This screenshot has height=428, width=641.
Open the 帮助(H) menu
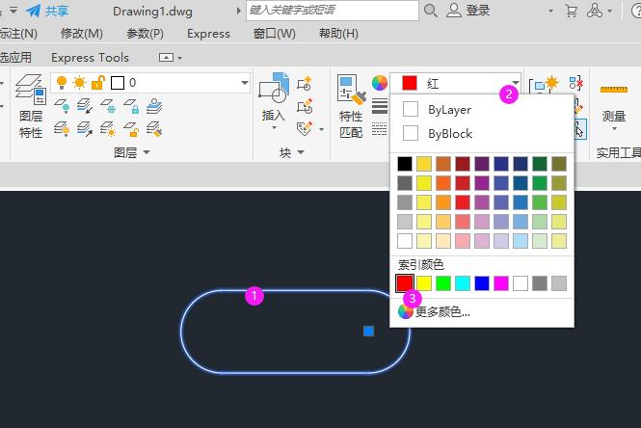pos(338,34)
